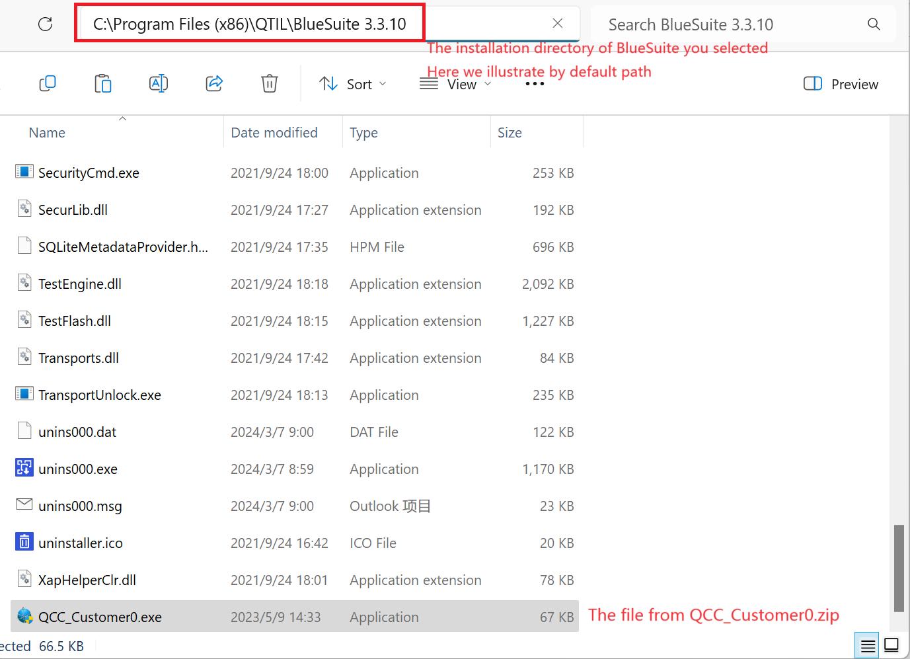
Task: Click the Transports.dll file name
Action: [79, 358]
